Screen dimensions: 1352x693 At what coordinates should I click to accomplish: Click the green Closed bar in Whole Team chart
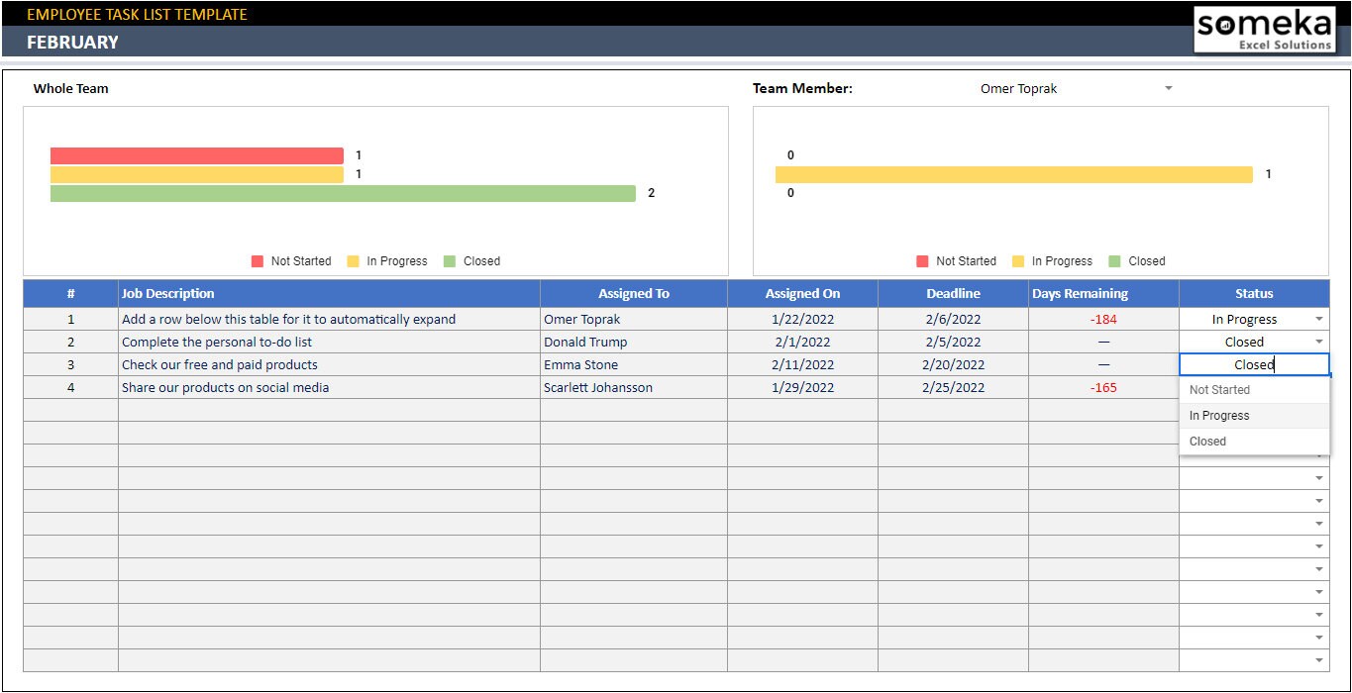pos(342,192)
